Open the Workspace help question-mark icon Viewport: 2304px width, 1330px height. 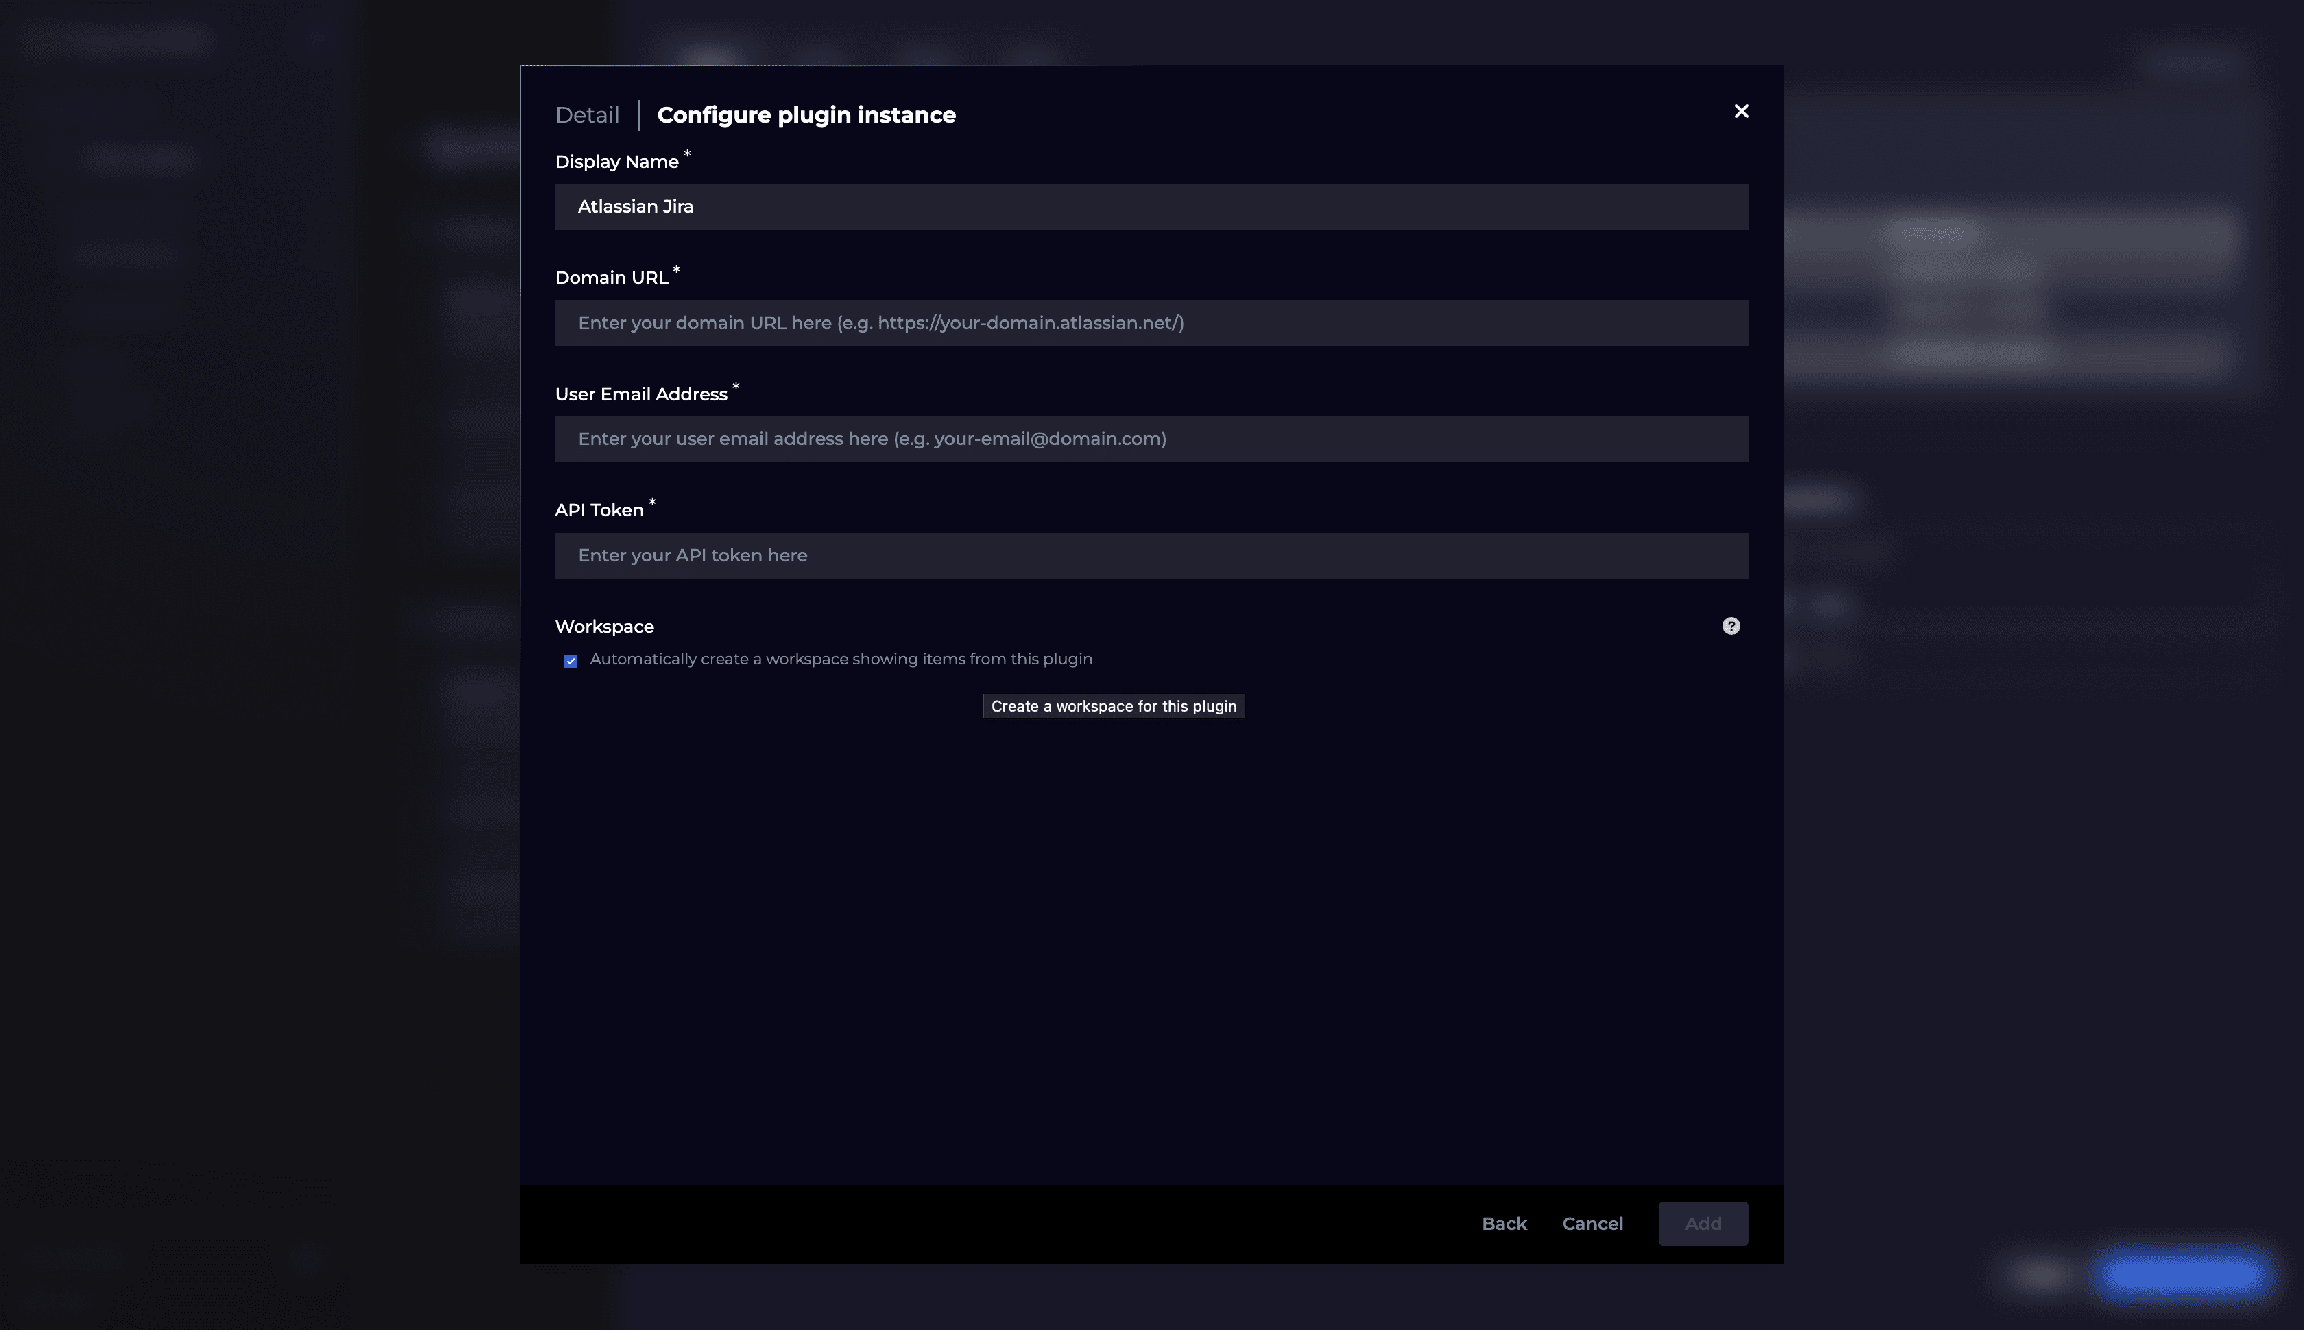tap(1731, 626)
